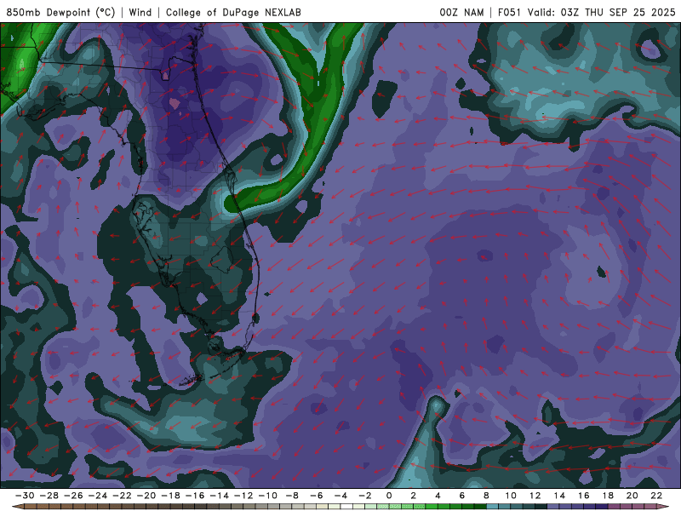Click the -28 value on the color scale
This screenshot has width=681, height=511.
pyautogui.click(x=49, y=496)
